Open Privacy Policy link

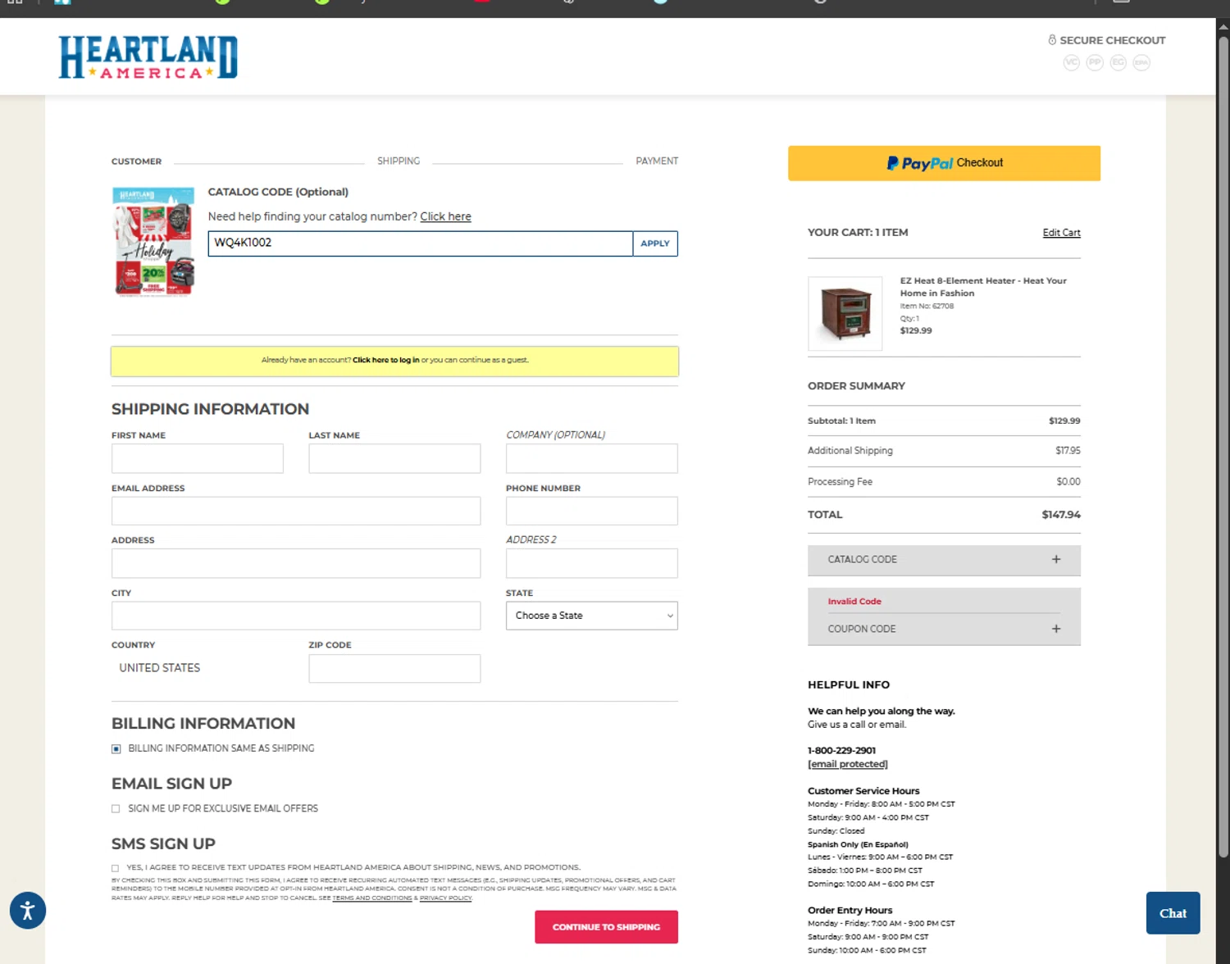[445, 898]
